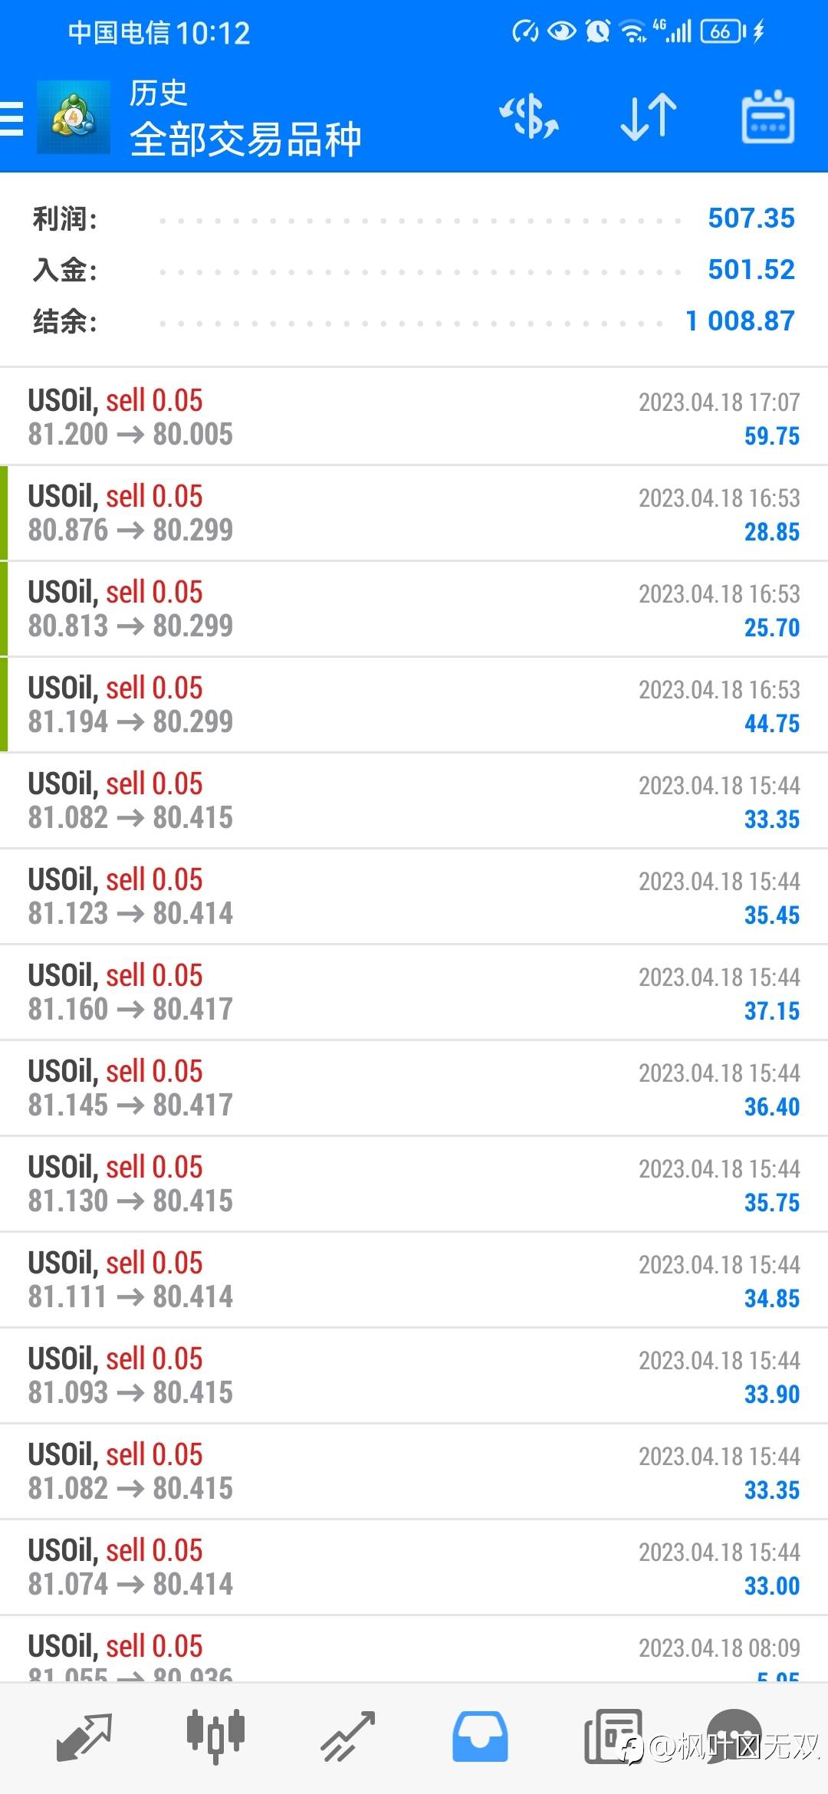Select the History inbox tab
The width and height of the screenshot is (828, 1794).
pos(480,1737)
